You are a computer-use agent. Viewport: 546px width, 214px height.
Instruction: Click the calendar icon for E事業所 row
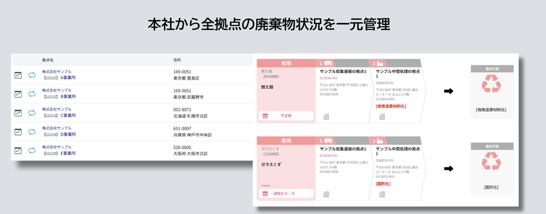(x=18, y=150)
